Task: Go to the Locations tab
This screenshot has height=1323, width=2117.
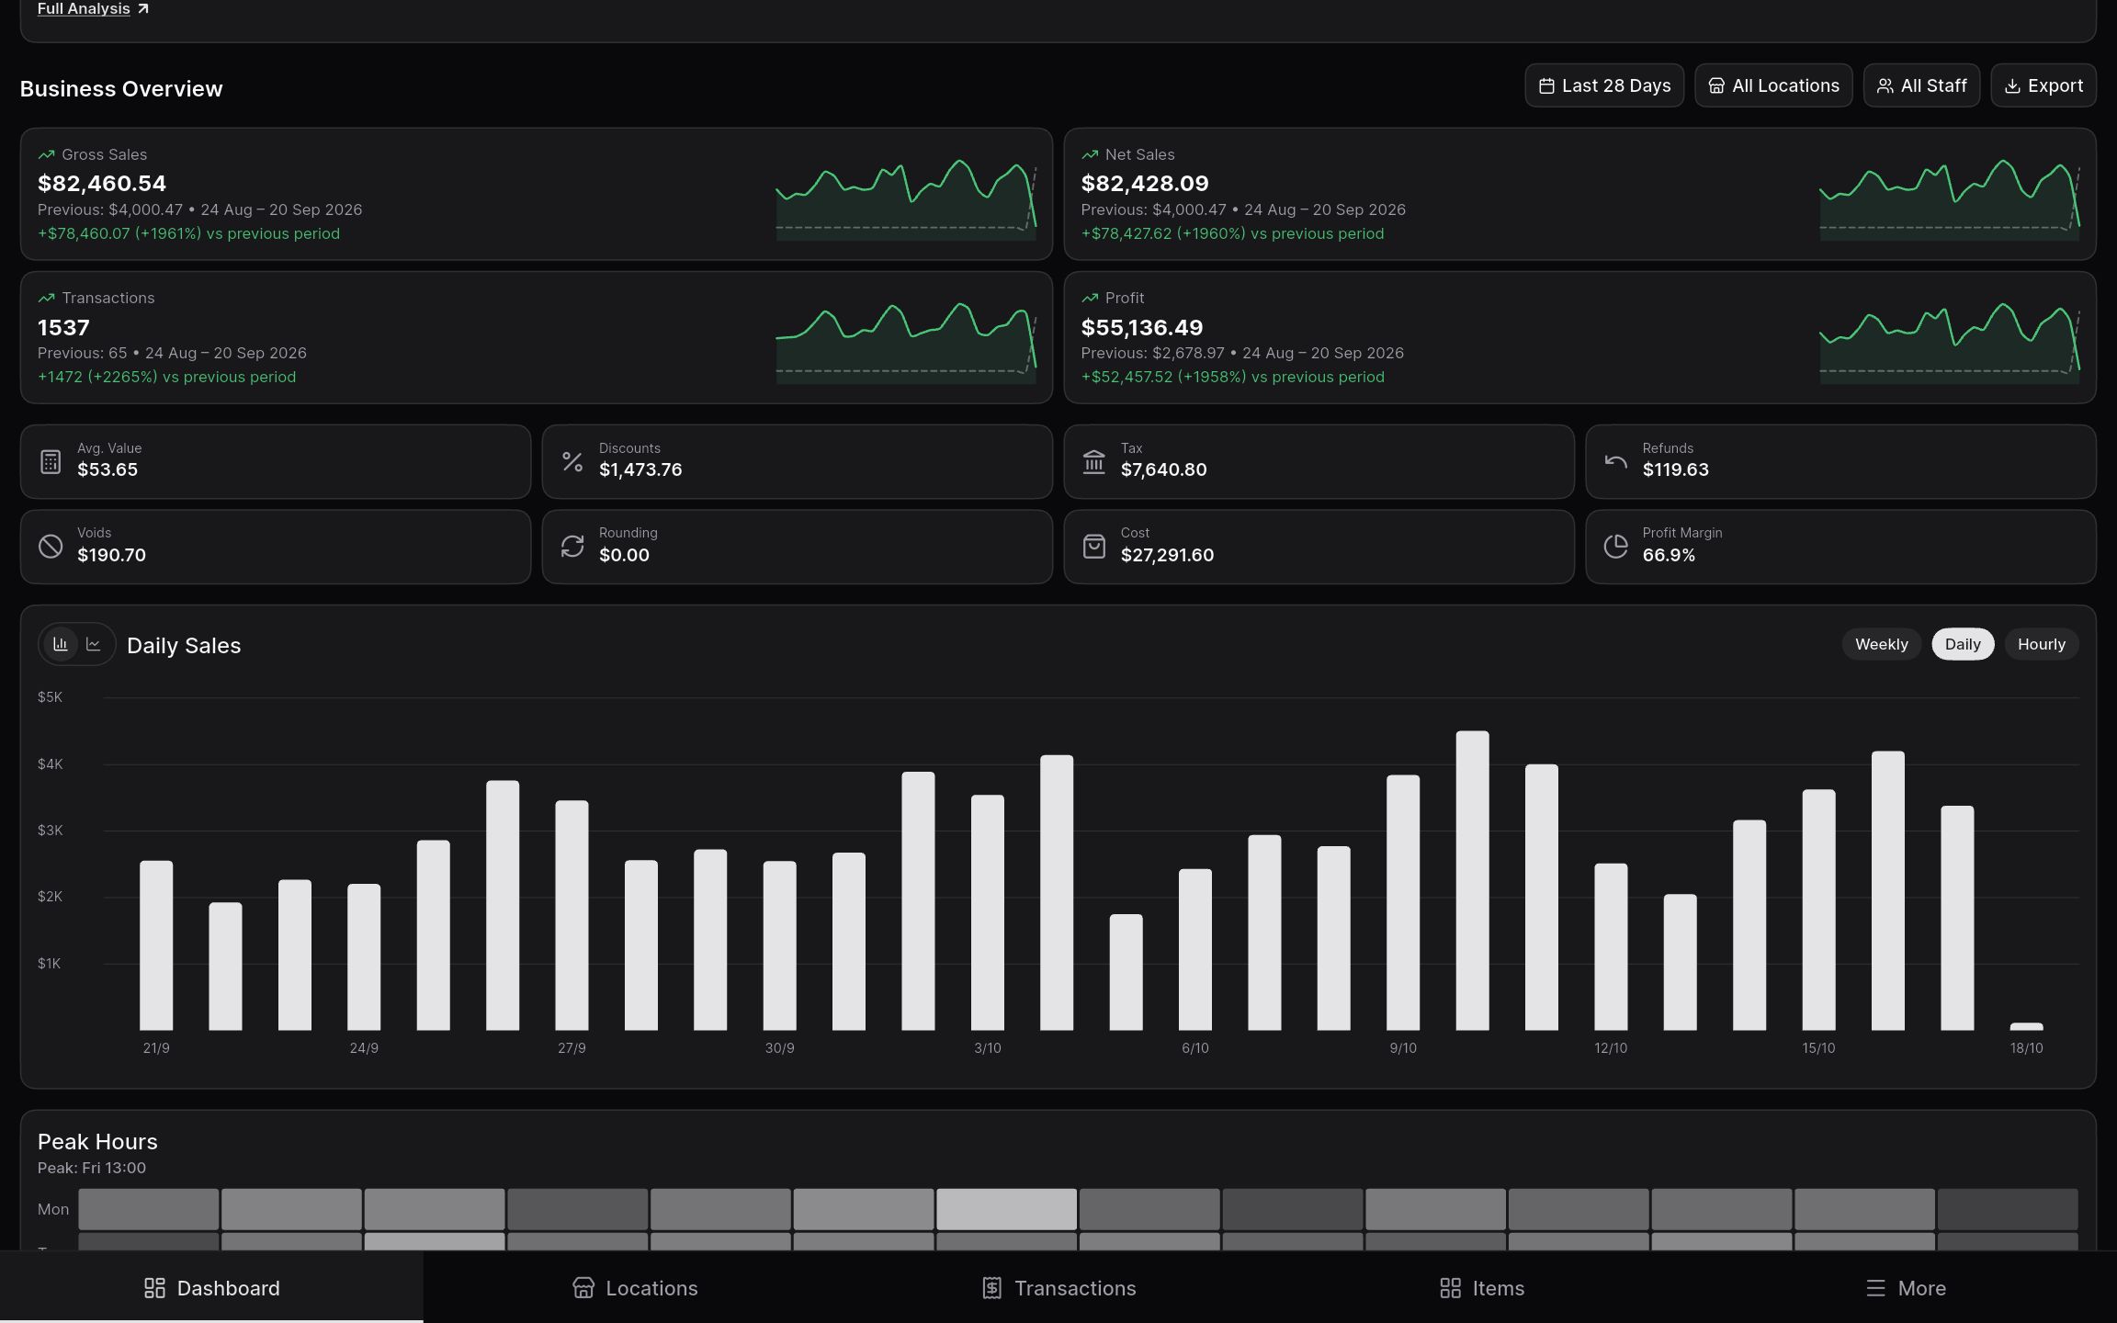Action: (635, 1287)
